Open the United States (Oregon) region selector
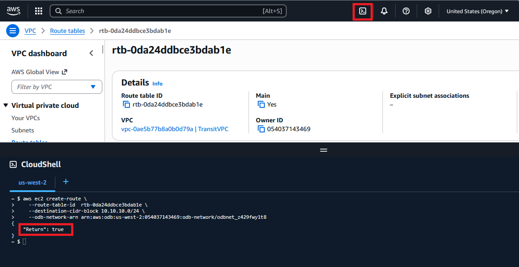 [477, 11]
